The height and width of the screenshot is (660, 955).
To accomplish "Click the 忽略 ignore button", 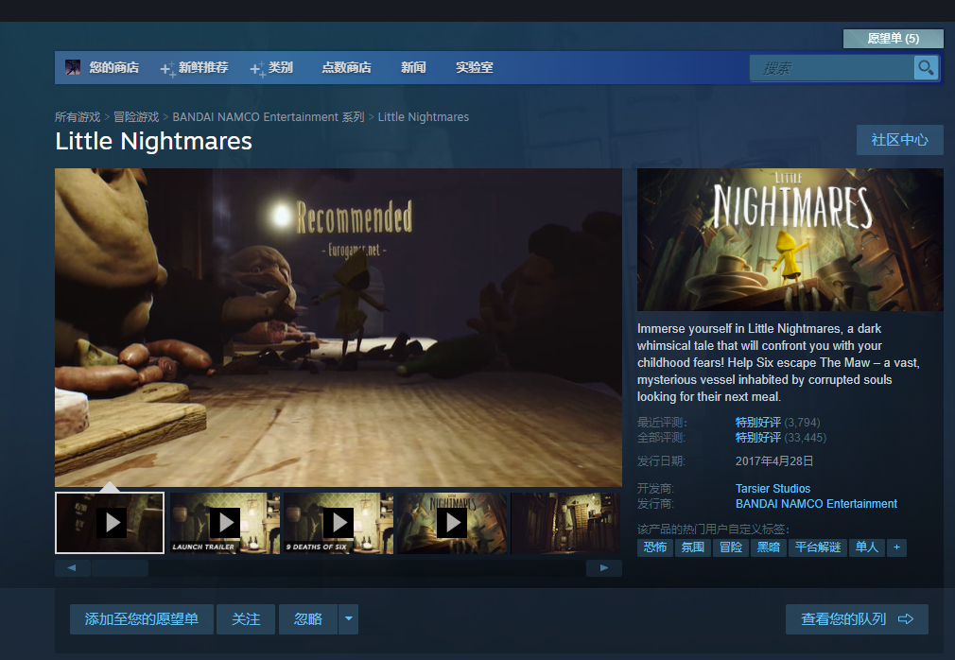I will click(x=308, y=619).
